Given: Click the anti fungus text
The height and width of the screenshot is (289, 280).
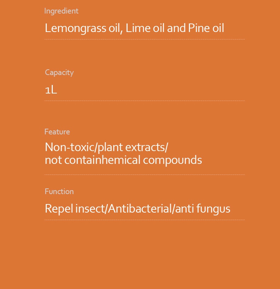Looking at the screenshot, I should pyautogui.click(x=203, y=209).
